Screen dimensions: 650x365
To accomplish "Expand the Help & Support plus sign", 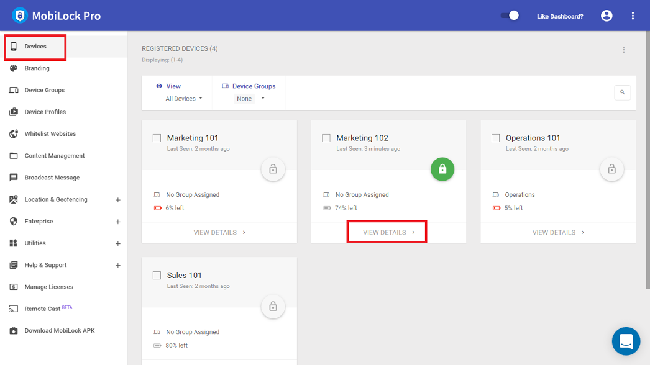I will point(117,266).
